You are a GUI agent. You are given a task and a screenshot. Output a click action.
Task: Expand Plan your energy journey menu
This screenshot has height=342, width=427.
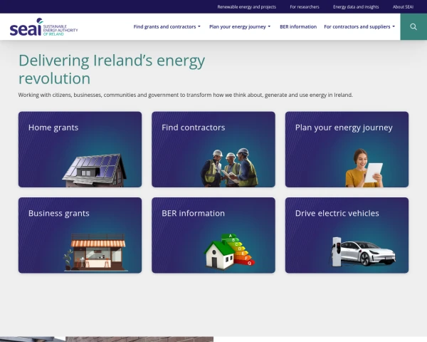(240, 27)
